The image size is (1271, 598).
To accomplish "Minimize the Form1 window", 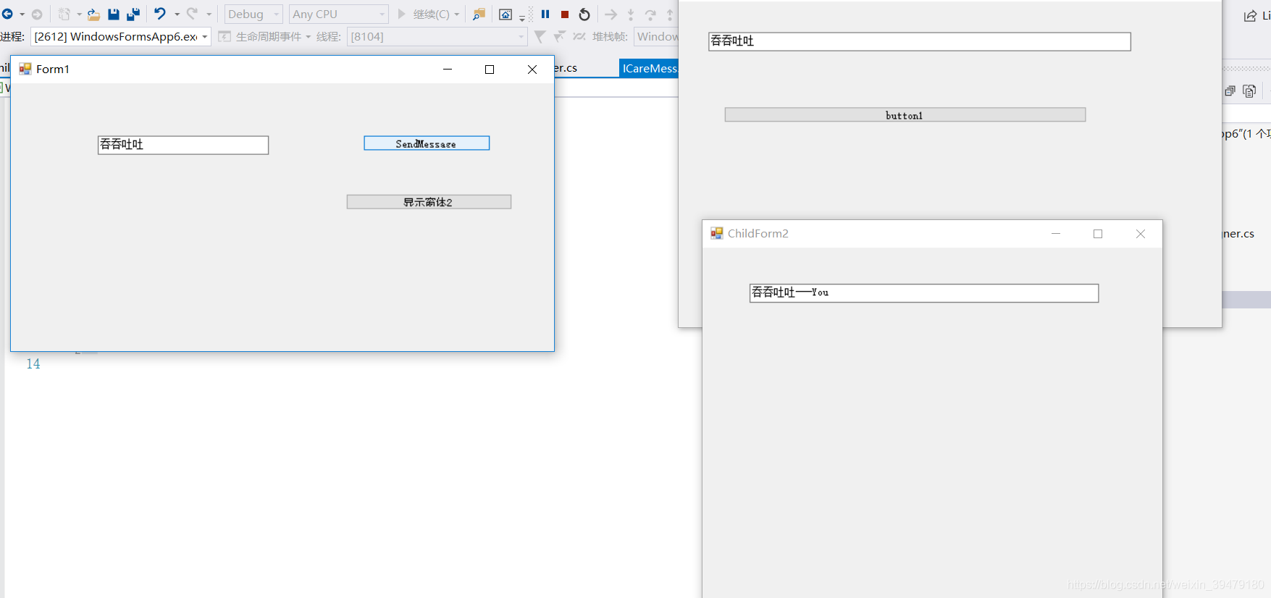I will pos(448,70).
